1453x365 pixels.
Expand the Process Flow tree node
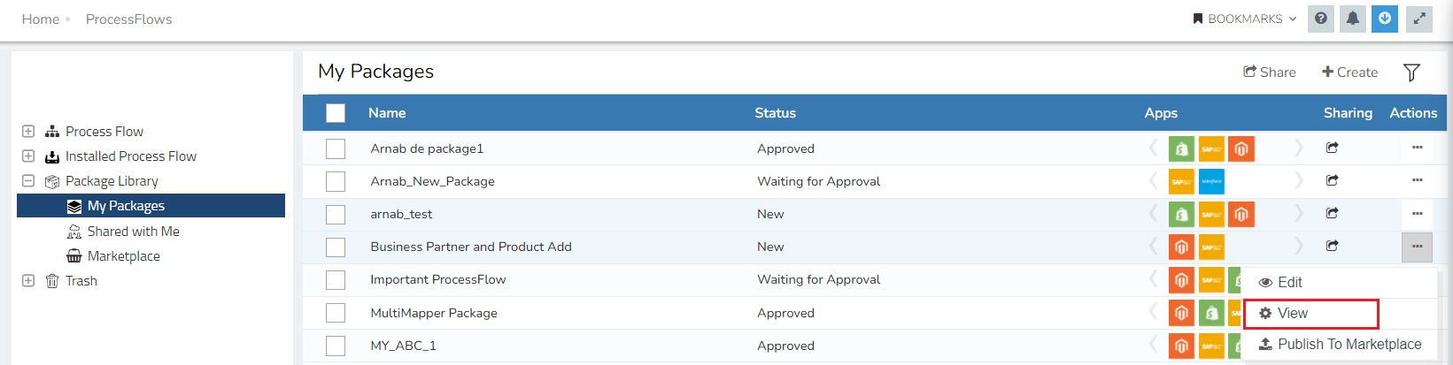coord(28,131)
